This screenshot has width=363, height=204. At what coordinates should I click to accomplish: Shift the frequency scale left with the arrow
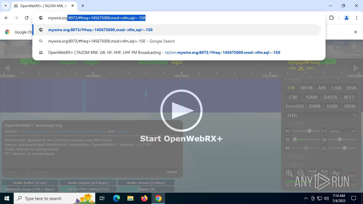tap(7, 68)
